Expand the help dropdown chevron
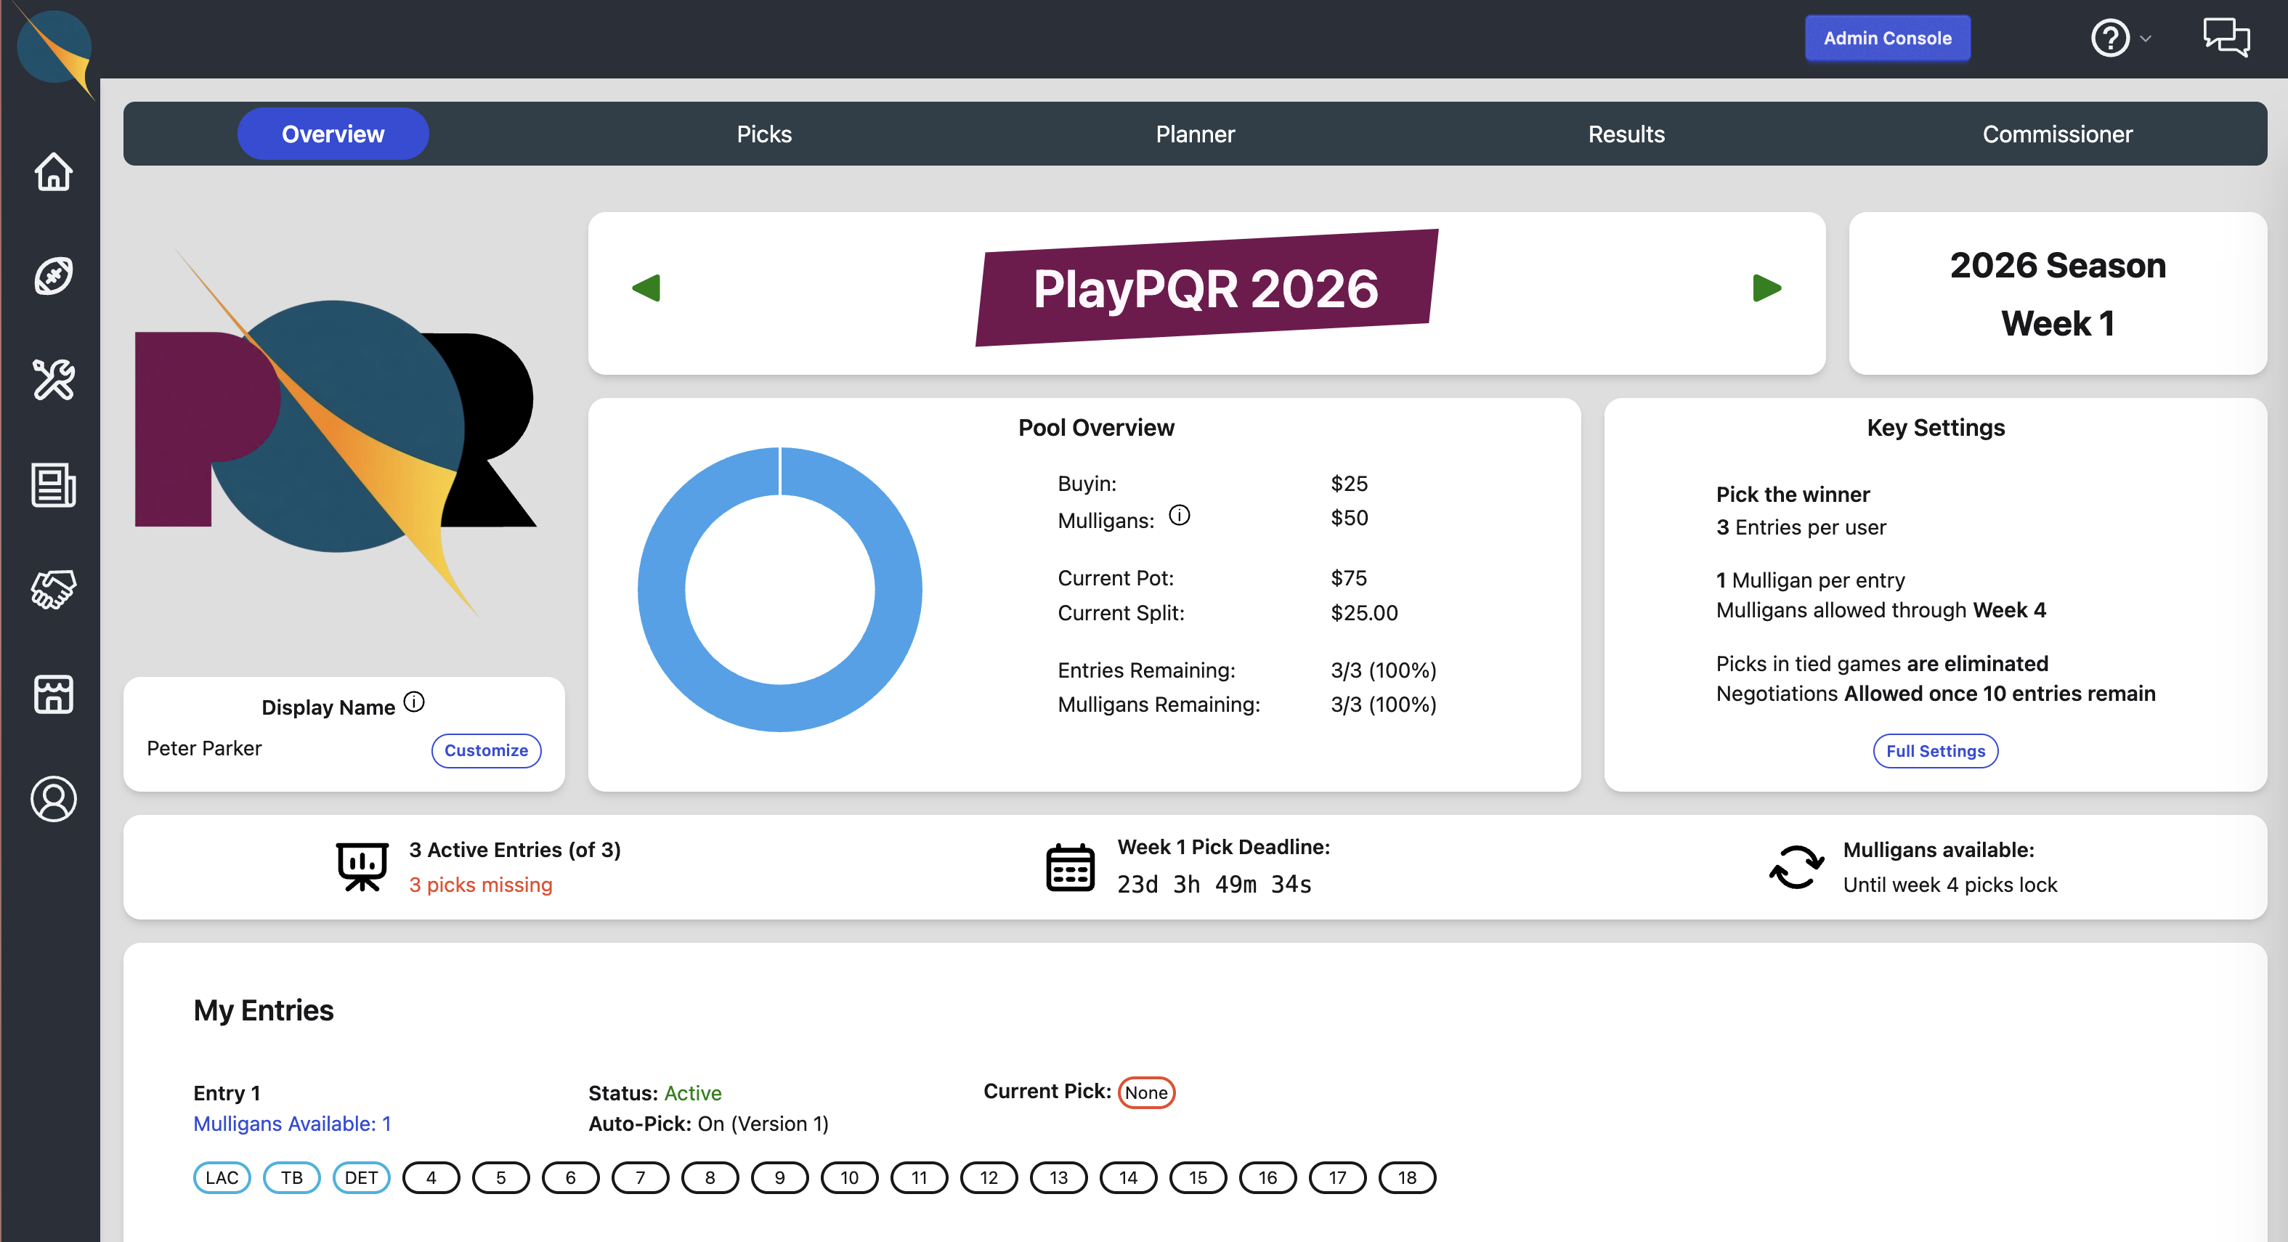This screenshot has width=2288, height=1242. [x=2146, y=39]
